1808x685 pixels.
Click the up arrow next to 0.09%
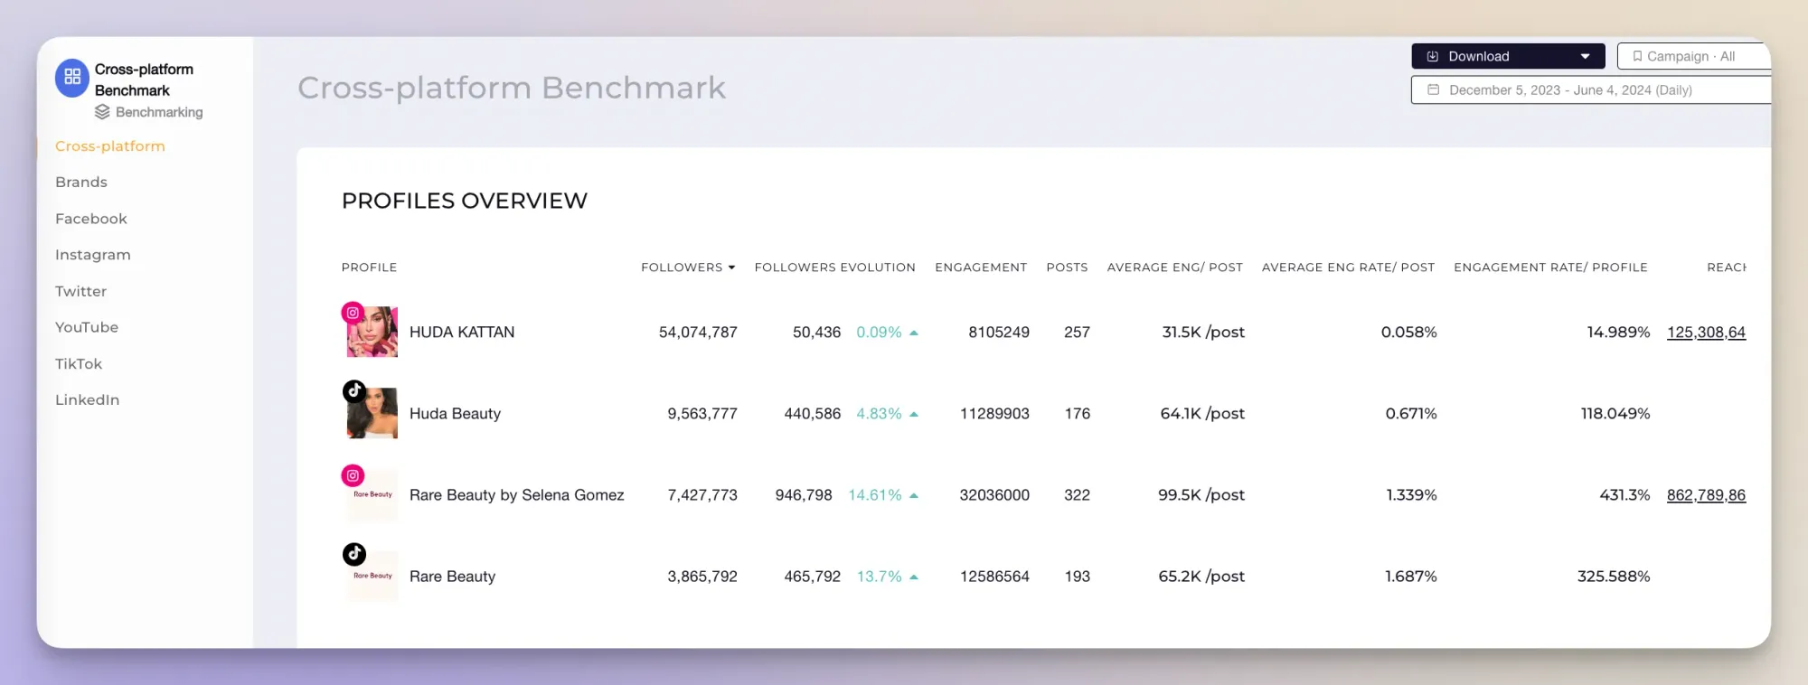click(914, 333)
